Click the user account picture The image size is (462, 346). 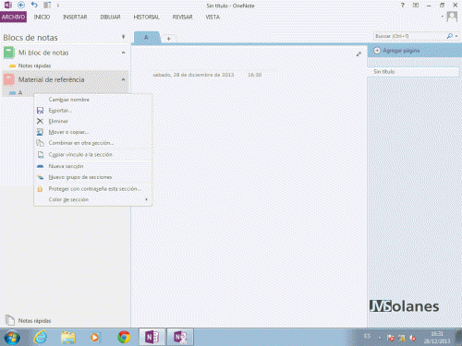[x=452, y=17]
